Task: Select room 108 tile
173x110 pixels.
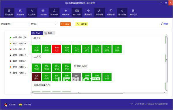Action: tap(46, 49)
